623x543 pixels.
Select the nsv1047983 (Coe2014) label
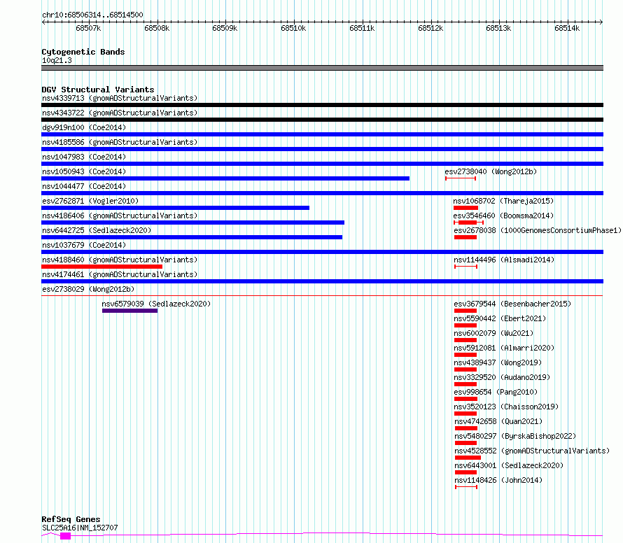(x=84, y=157)
